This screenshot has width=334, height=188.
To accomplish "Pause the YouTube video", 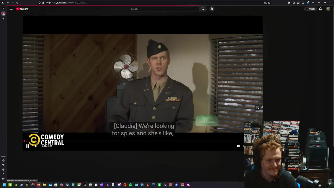I will 28,146.
